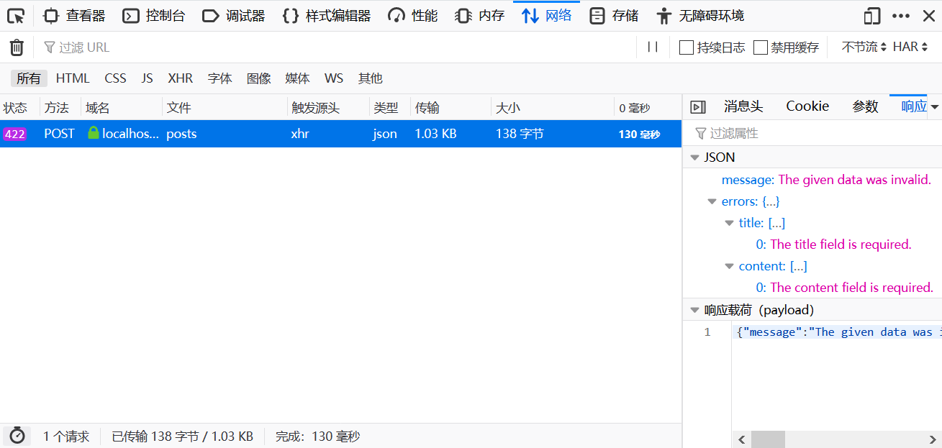Open the devtools more options ellipsis
This screenshot has width=942, height=448.
click(x=901, y=16)
